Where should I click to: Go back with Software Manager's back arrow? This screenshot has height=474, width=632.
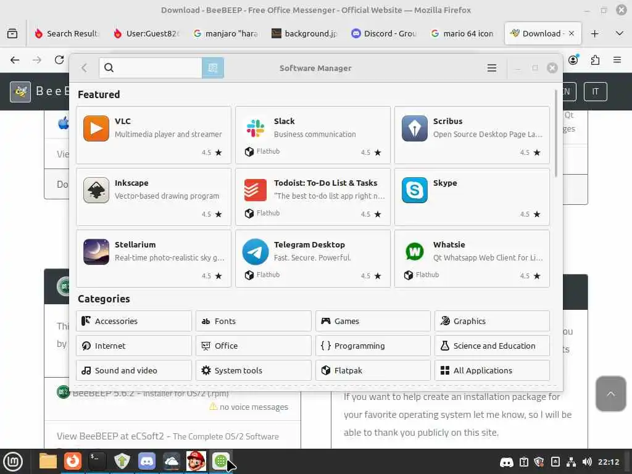point(84,68)
